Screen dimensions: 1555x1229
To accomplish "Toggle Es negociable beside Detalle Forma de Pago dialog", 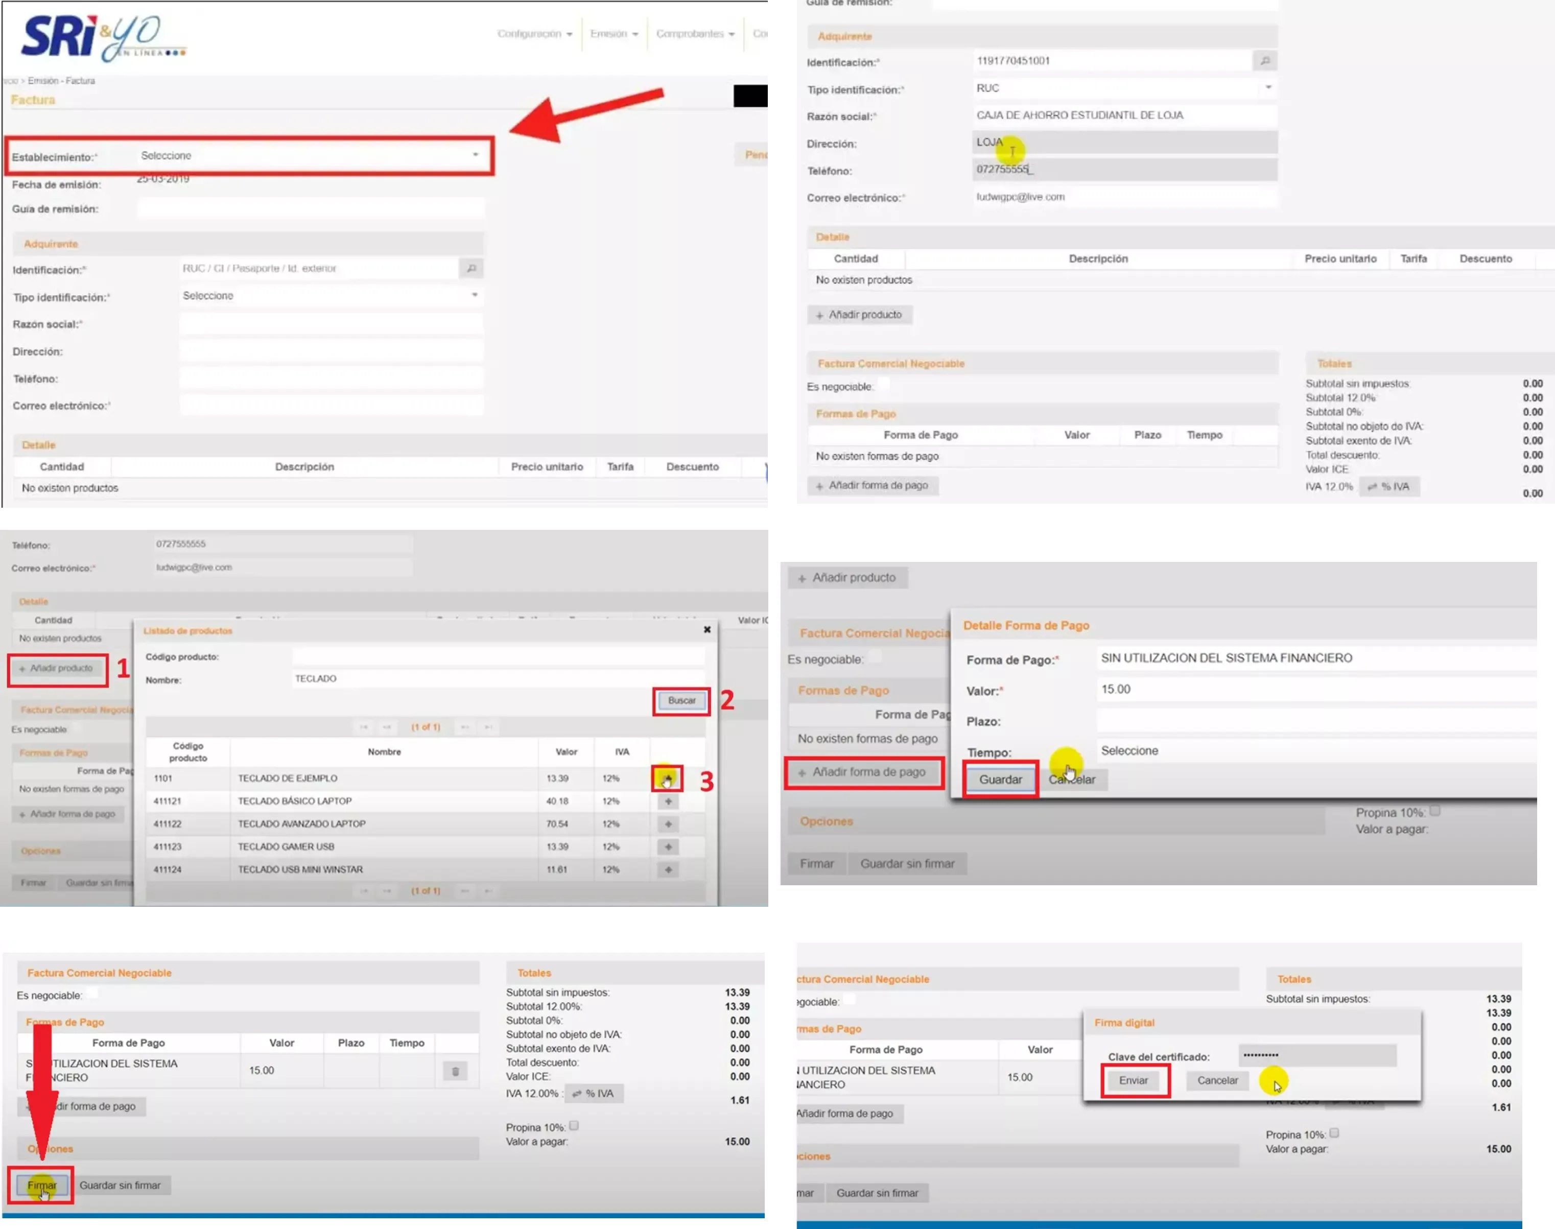I will (874, 656).
